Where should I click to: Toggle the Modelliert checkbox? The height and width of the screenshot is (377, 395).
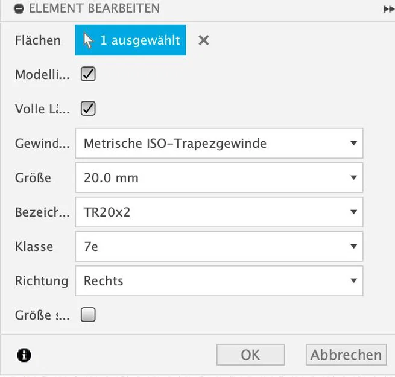88,74
